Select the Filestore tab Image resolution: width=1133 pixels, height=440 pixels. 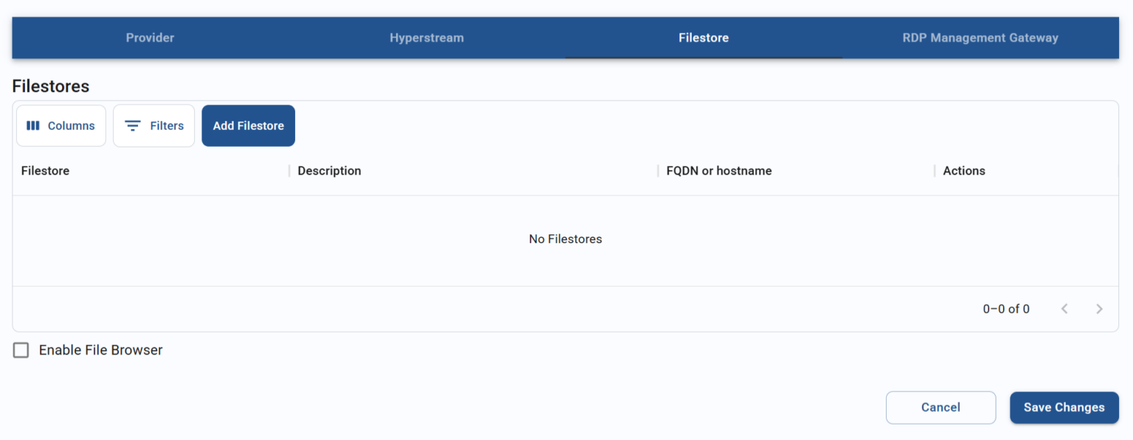click(703, 38)
